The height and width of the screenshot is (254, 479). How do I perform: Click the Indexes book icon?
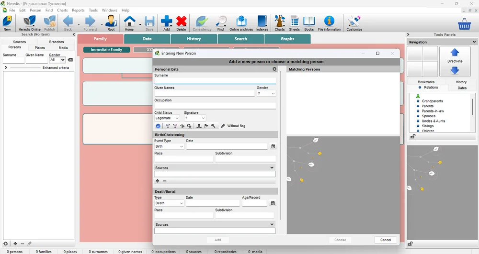tap(262, 22)
